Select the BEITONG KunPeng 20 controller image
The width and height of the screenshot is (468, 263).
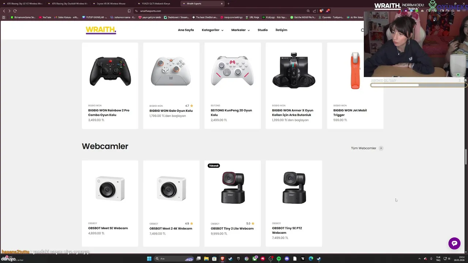click(233, 71)
